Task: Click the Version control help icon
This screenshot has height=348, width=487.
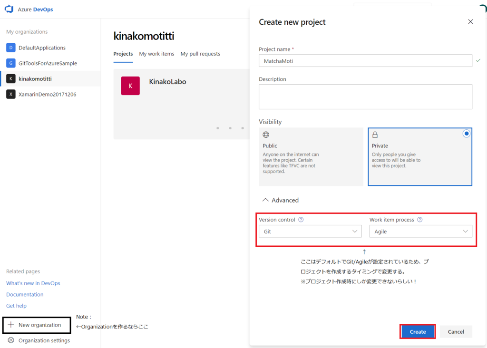Action: [301, 220]
